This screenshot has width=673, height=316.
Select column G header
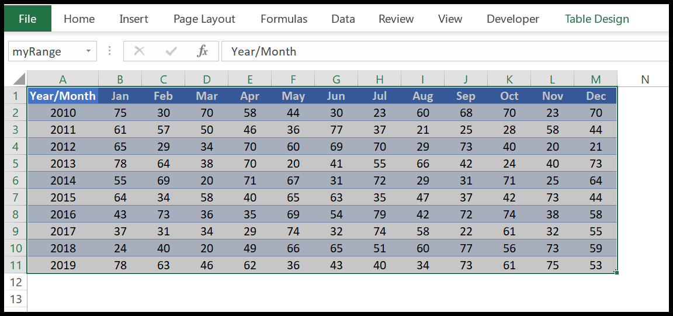(x=336, y=79)
